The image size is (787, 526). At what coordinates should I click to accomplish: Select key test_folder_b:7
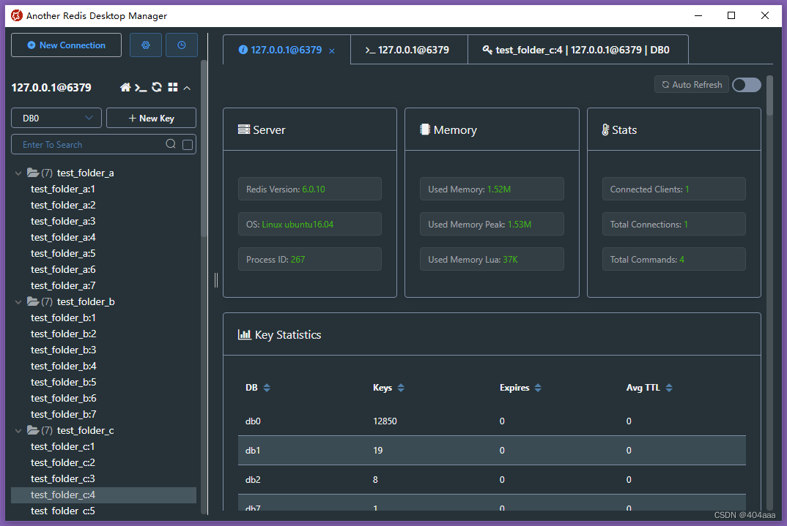[x=63, y=414]
